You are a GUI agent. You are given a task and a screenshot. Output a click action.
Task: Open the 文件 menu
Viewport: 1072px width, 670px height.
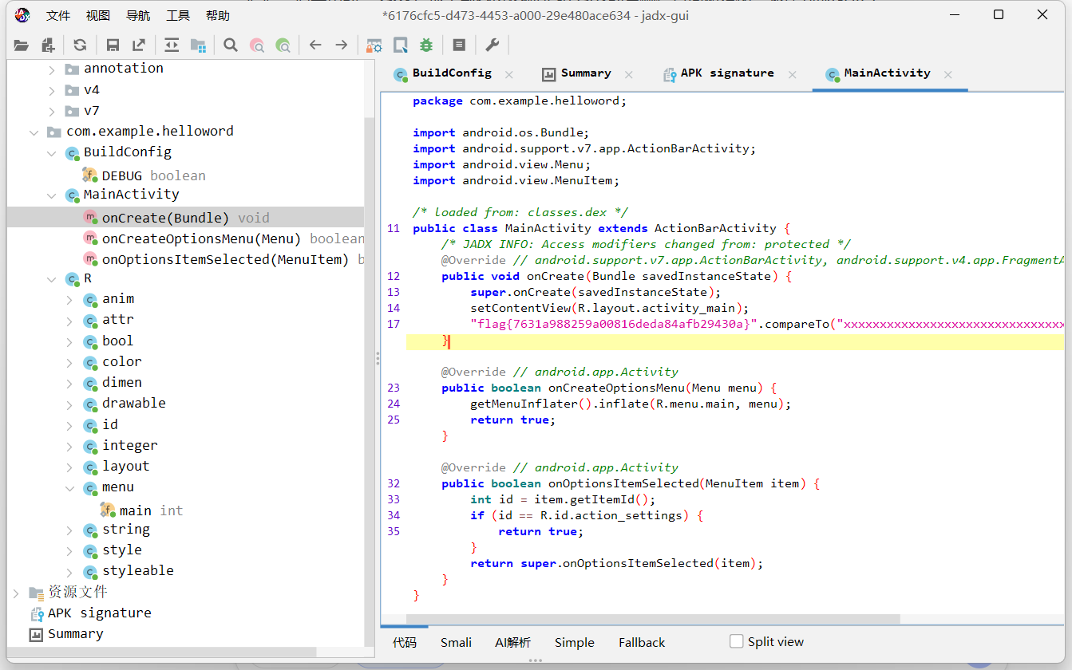click(58, 15)
